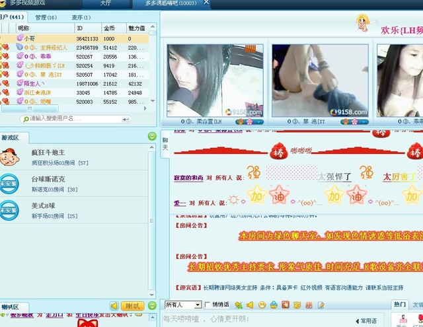This screenshot has width=423, height=327.
Task: Click the speaker volume icon beside 喇叭 button
Action: click(x=114, y=306)
